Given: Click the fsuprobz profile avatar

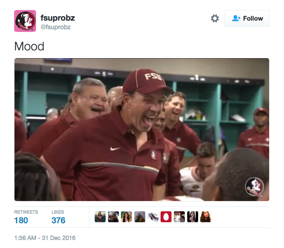Looking at the screenshot, I should pyautogui.click(x=25, y=21).
